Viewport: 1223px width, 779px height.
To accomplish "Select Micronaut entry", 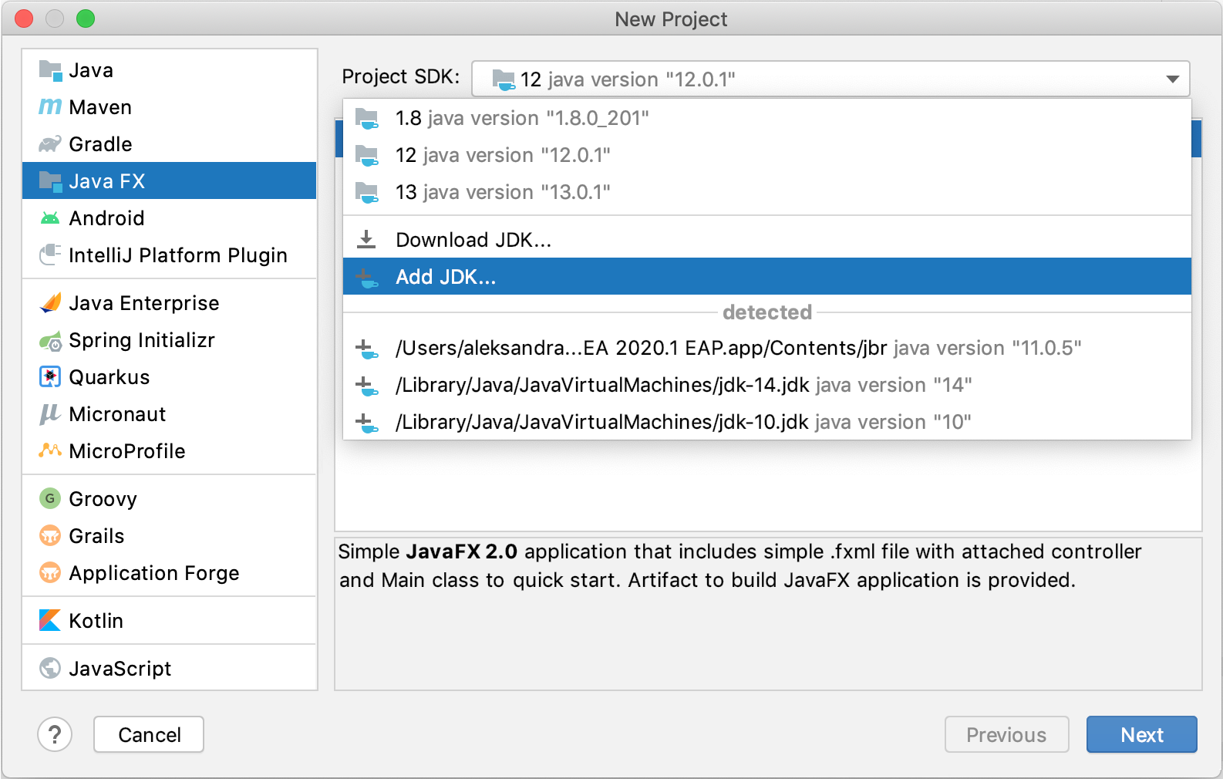I will (x=170, y=414).
